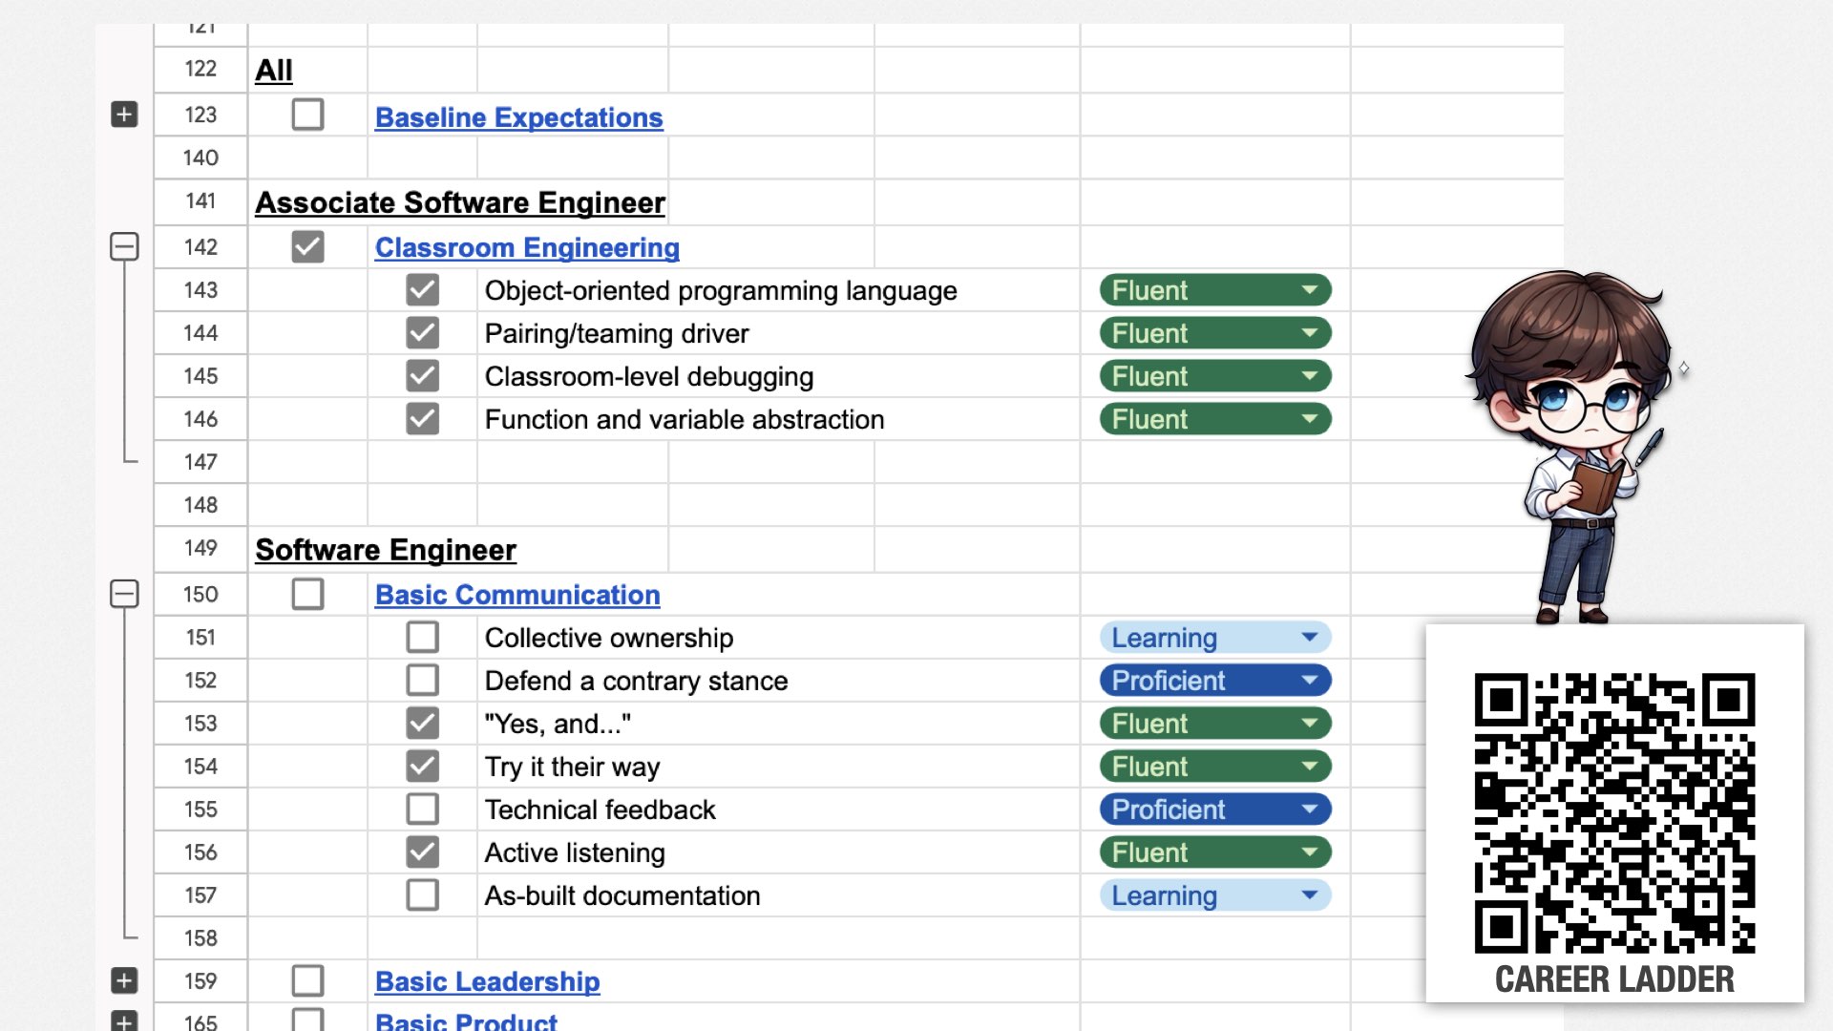This screenshot has width=1833, height=1031.
Task: Open the Basic Product link
Action: (466, 1020)
